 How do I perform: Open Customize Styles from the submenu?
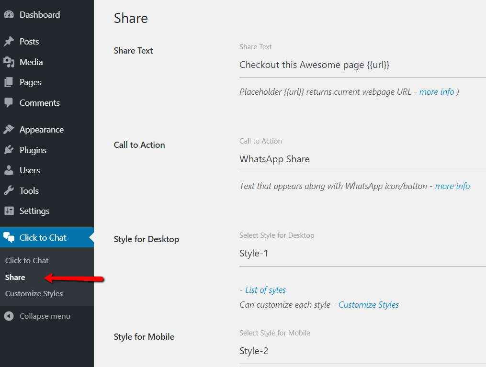[x=34, y=294]
